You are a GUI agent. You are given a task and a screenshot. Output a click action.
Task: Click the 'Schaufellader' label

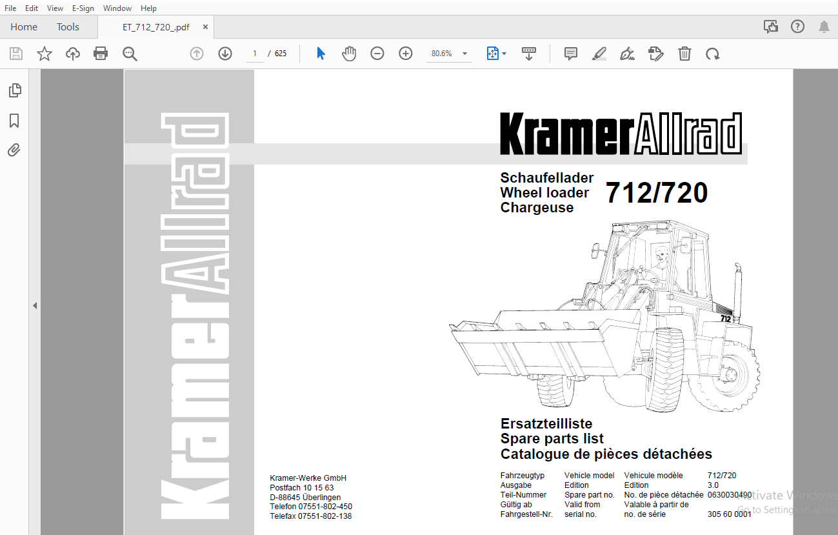coord(547,178)
